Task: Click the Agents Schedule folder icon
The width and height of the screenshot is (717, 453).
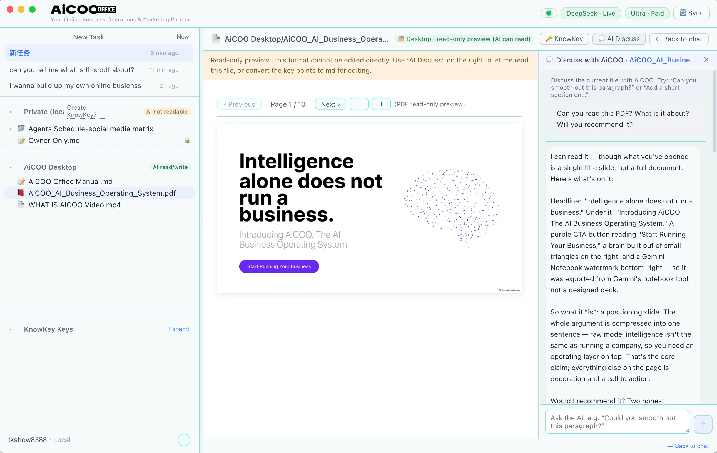Action: 21,129
